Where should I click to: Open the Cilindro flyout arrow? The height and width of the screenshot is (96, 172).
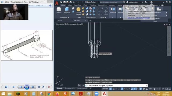[59, 14]
